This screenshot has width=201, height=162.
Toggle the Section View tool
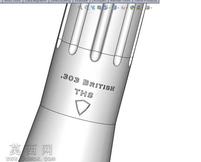(99, 8)
